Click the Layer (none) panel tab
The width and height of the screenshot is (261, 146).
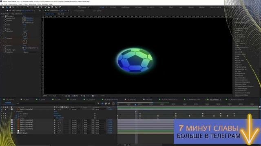click(x=97, y=11)
